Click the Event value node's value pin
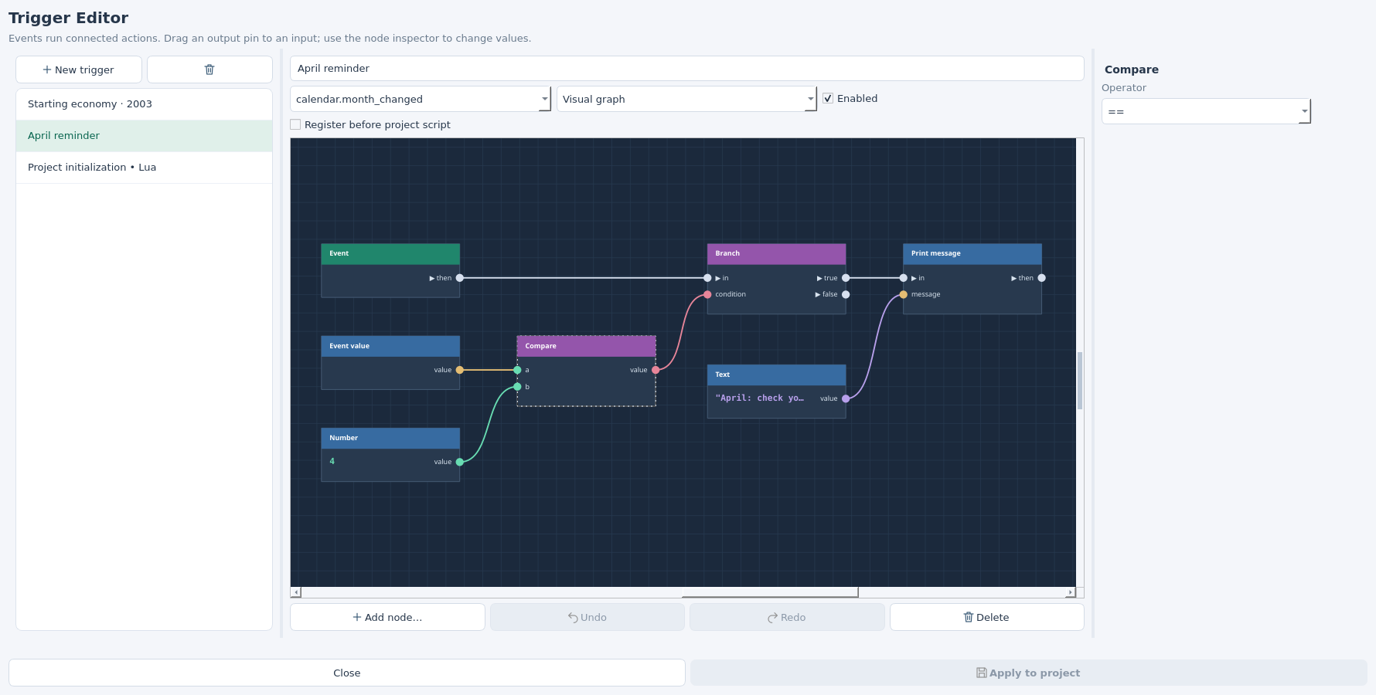This screenshot has height=695, width=1376. tap(460, 370)
